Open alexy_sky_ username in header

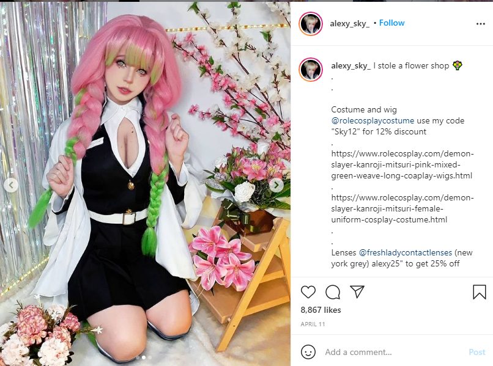point(350,24)
